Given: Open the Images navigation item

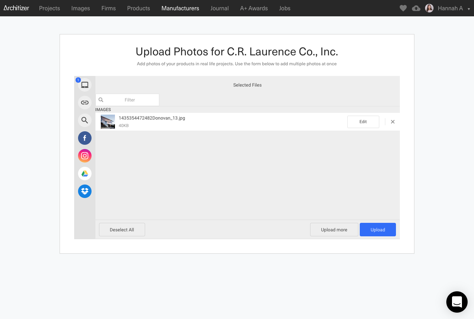Looking at the screenshot, I should point(81,8).
